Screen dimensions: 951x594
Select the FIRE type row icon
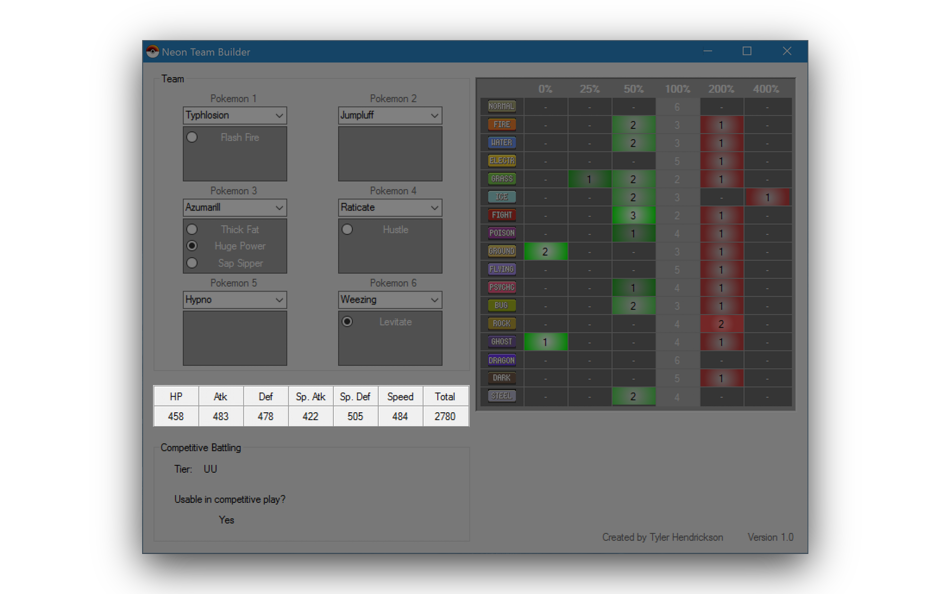[502, 124]
